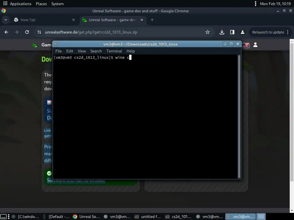Click the webpage vertical scrollbar

[292, 112]
